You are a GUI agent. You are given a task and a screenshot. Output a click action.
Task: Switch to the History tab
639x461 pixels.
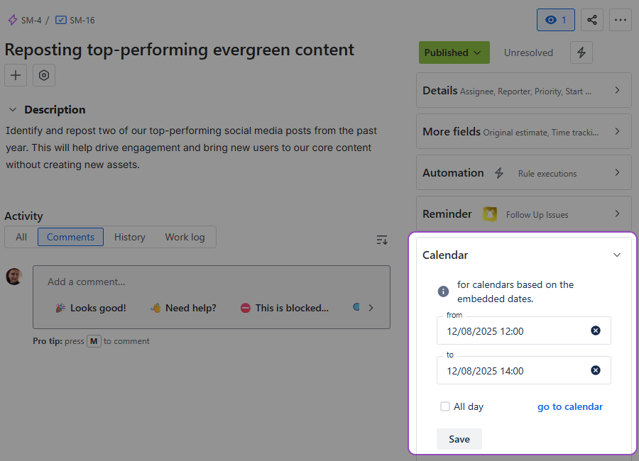[x=129, y=237]
